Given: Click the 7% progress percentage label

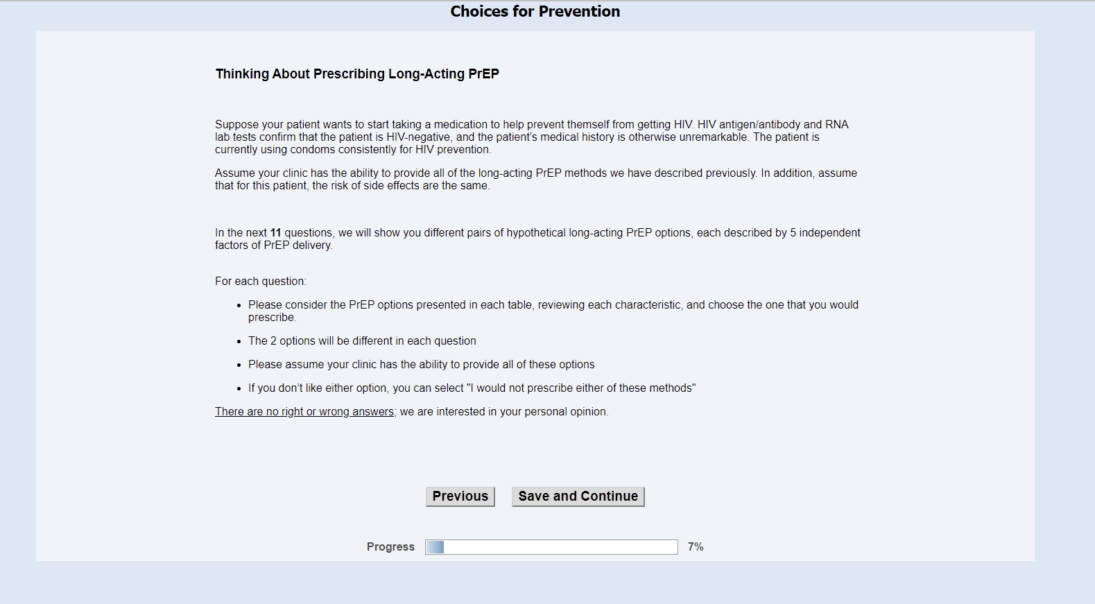Looking at the screenshot, I should pyautogui.click(x=696, y=547).
